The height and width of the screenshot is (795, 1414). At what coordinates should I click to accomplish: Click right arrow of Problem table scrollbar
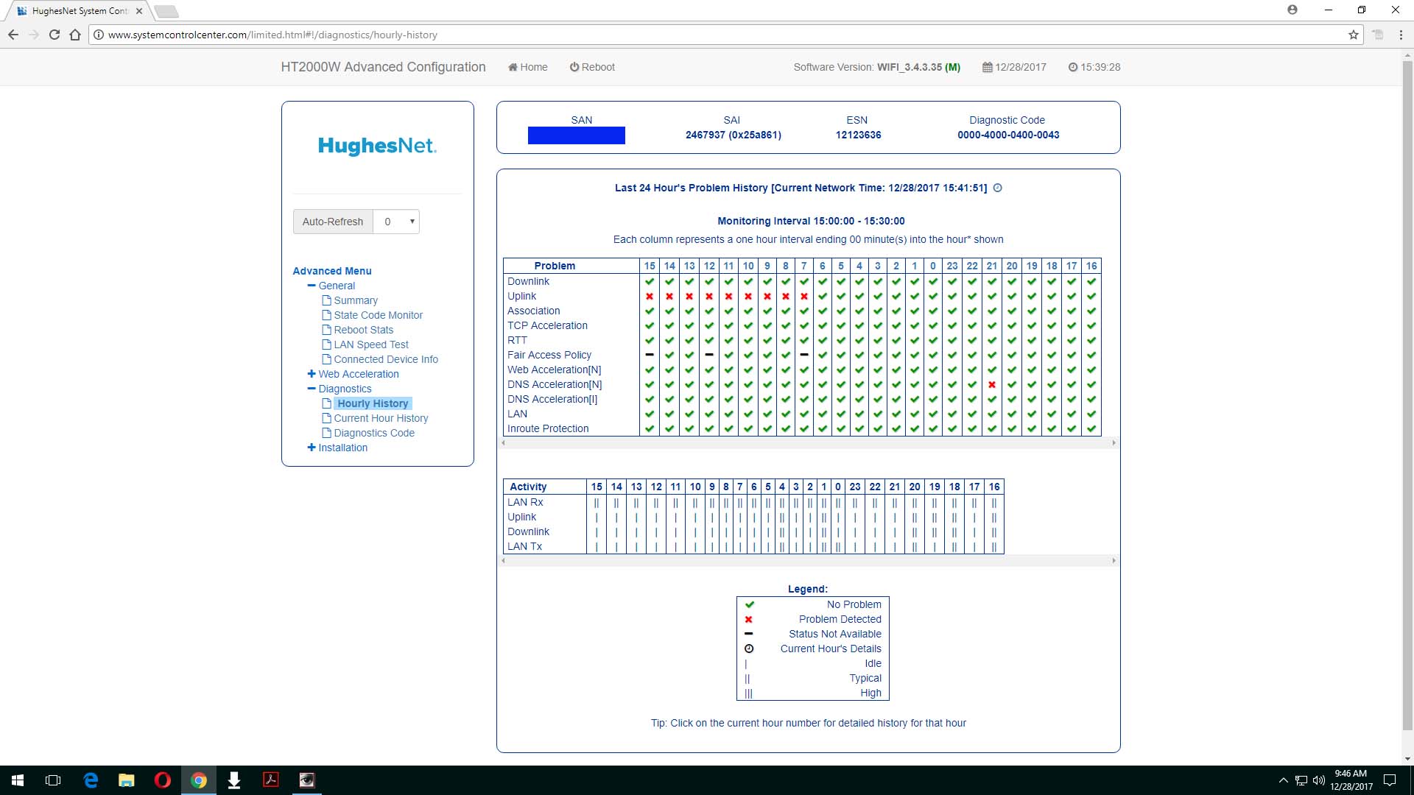coord(1114,443)
